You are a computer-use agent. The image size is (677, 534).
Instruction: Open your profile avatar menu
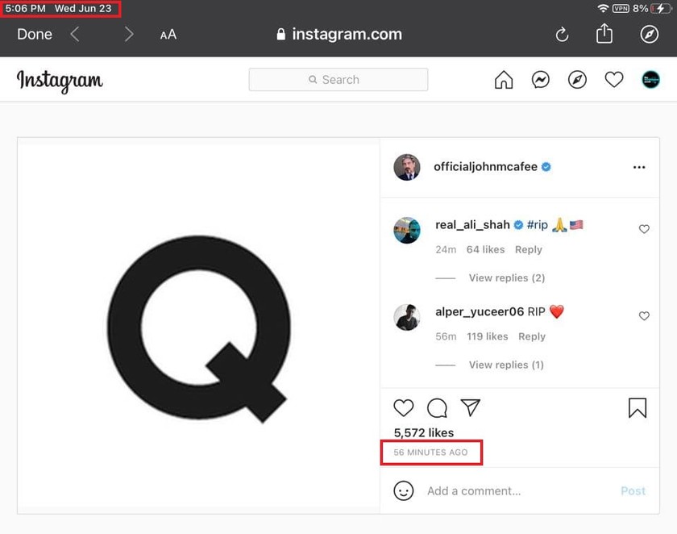pyautogui.click(x=650, y=80)
